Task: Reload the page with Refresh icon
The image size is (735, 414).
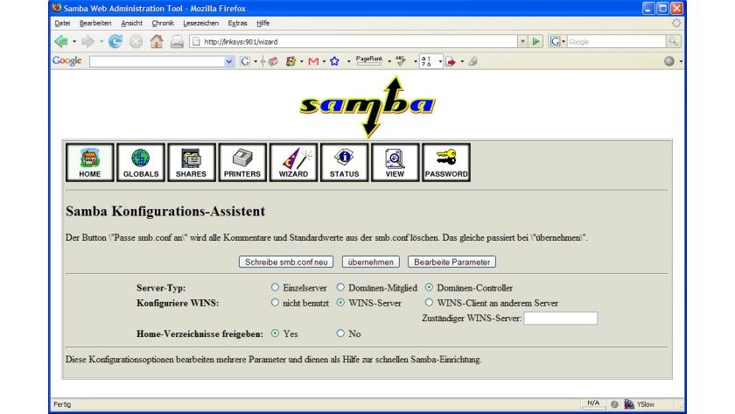Action: [x=115, y=42]
